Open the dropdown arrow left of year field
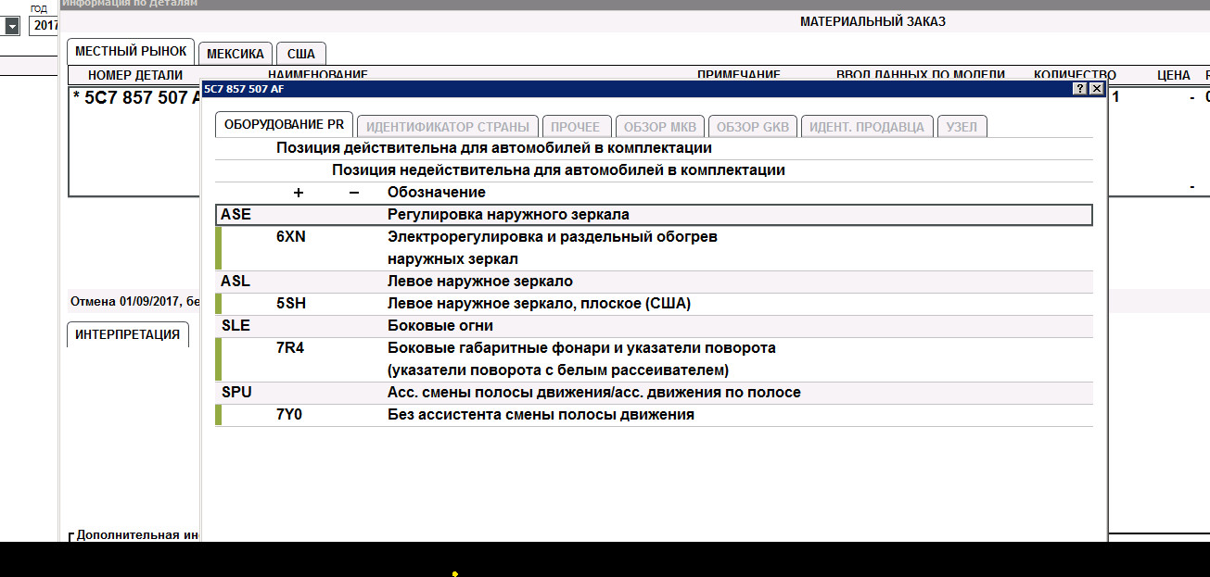This screenshot has height=577, width=1210. pyautogui.click(x=11, y=27)
